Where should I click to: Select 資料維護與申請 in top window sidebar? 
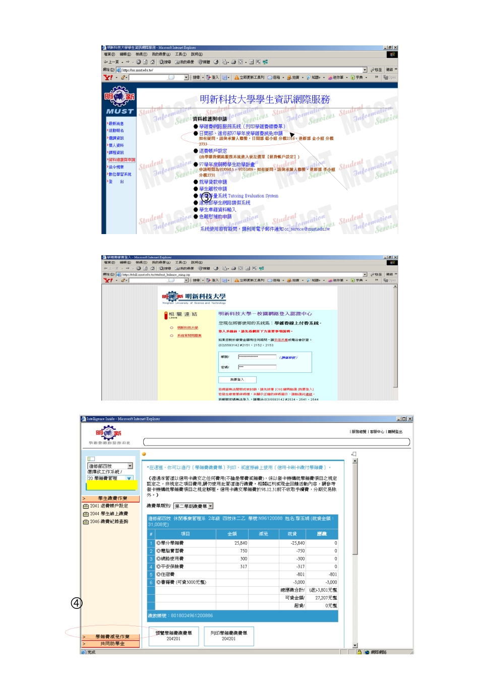point(122,159)
